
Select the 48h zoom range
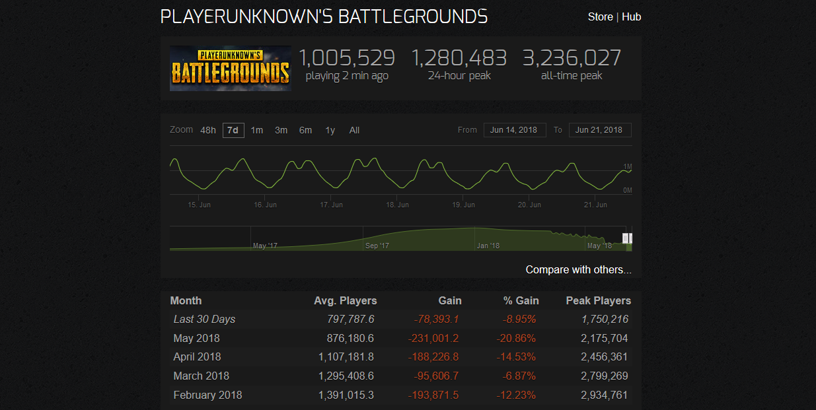click(x=208, y=130)
